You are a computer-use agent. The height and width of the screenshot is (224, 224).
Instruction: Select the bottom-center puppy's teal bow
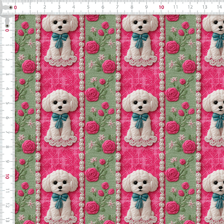[140, 200]
